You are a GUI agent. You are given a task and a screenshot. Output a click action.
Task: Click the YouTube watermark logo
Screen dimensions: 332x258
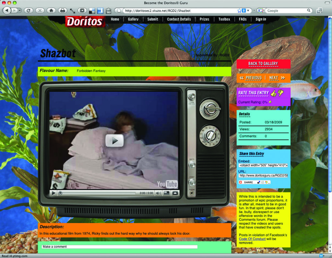(167, 184)
